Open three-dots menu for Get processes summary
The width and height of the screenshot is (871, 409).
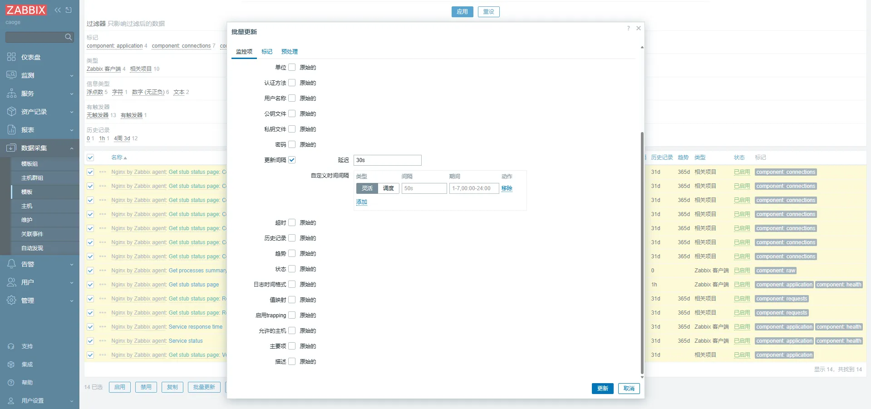pyautogui.click(x=103, y=271)
